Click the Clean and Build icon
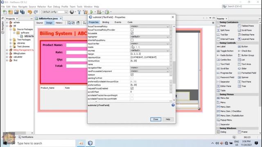 (x=86, y=12)
